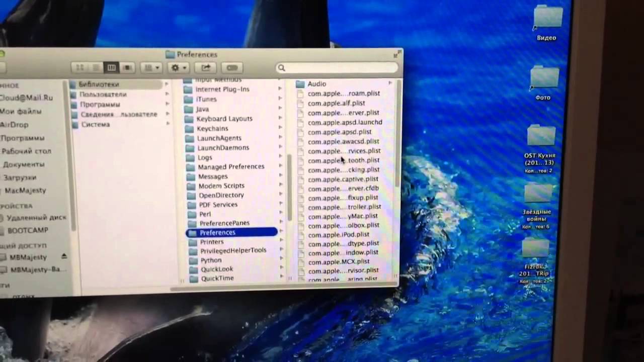Open the Фото desktop folder
644x362 pixels.
coord(544,83)
